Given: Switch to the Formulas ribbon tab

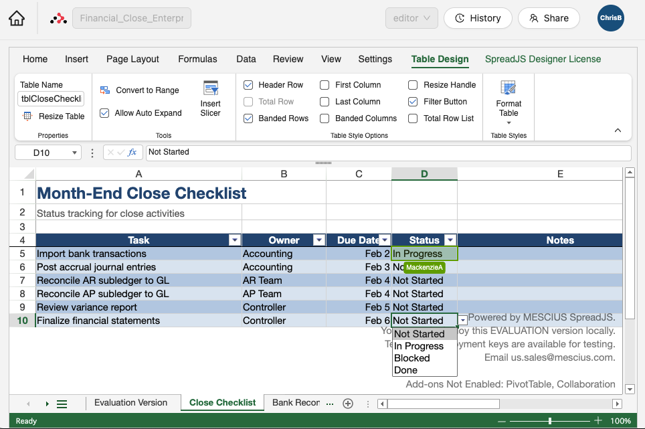Looking at the screenshot, I should (x=197, y=59).
